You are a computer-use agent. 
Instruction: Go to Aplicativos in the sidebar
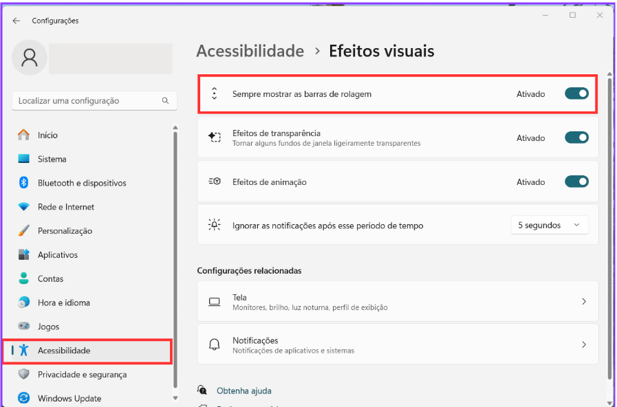click(x=58, y=255)
